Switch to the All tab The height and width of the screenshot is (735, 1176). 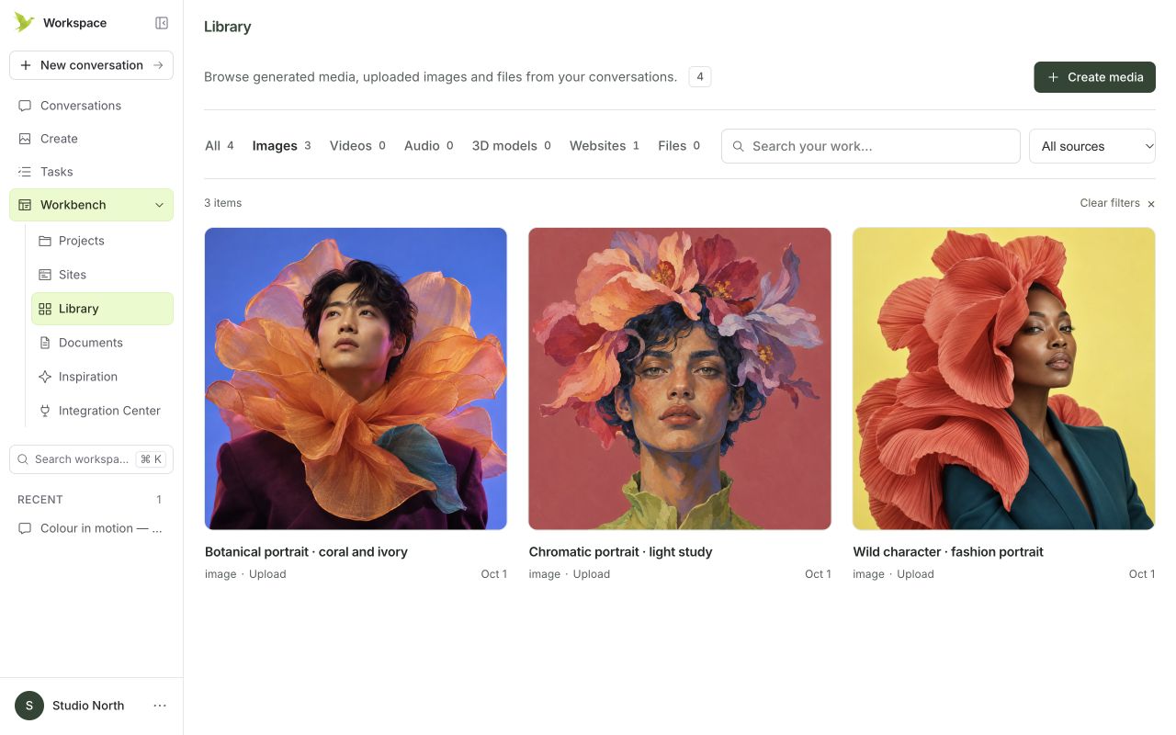pos(220,146)
